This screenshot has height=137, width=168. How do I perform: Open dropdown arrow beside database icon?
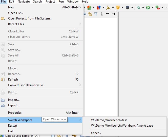point(94,8)
